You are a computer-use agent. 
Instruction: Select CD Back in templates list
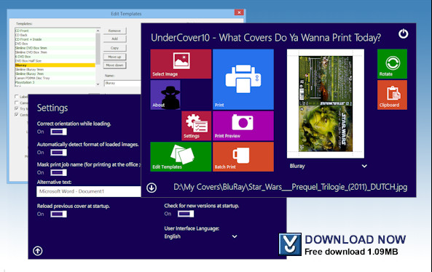coord(55,35)
